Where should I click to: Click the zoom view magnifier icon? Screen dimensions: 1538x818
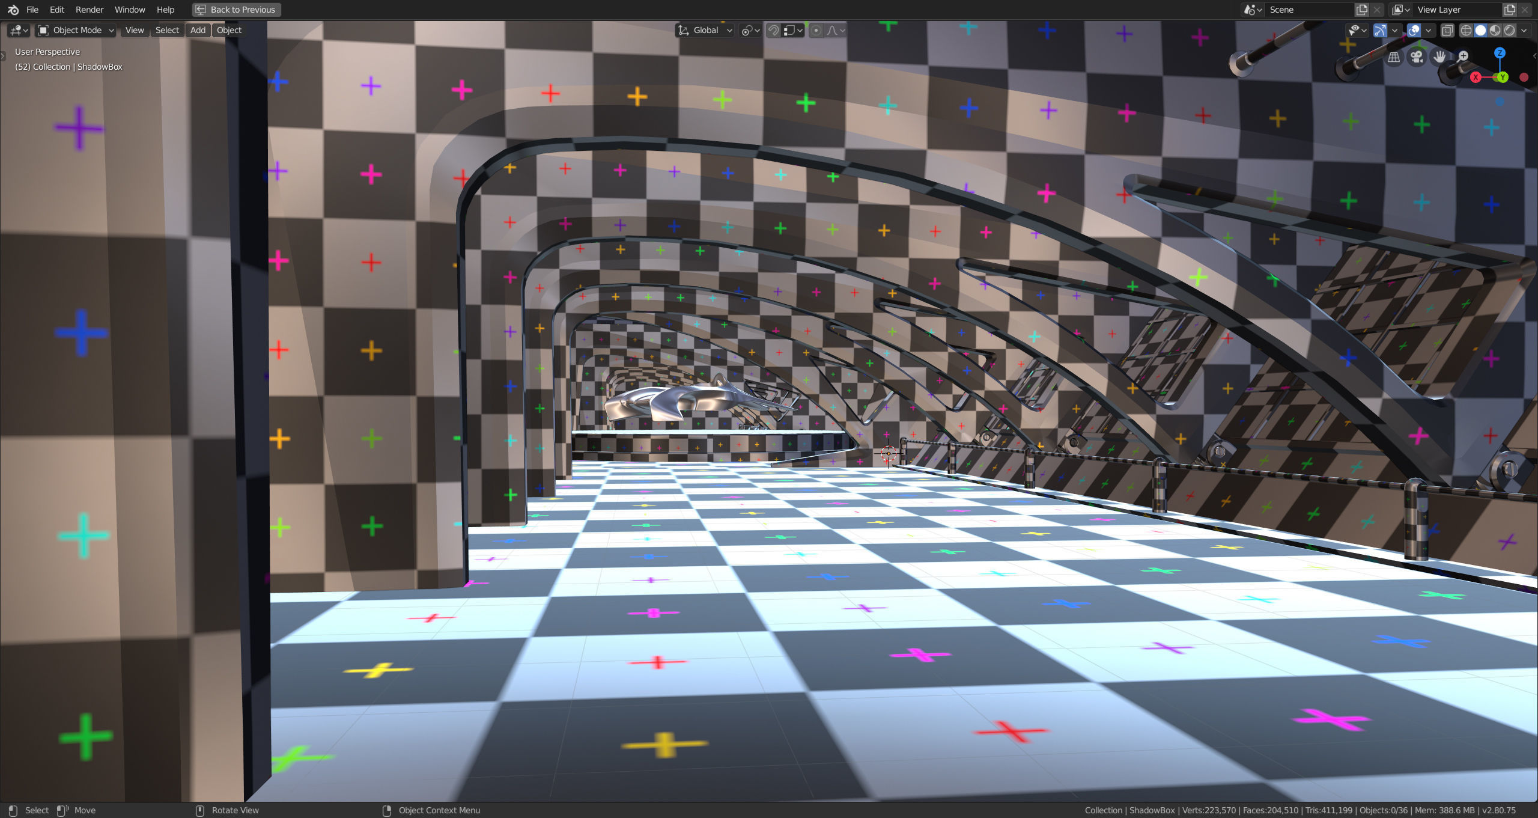(x=1462, y=57)
